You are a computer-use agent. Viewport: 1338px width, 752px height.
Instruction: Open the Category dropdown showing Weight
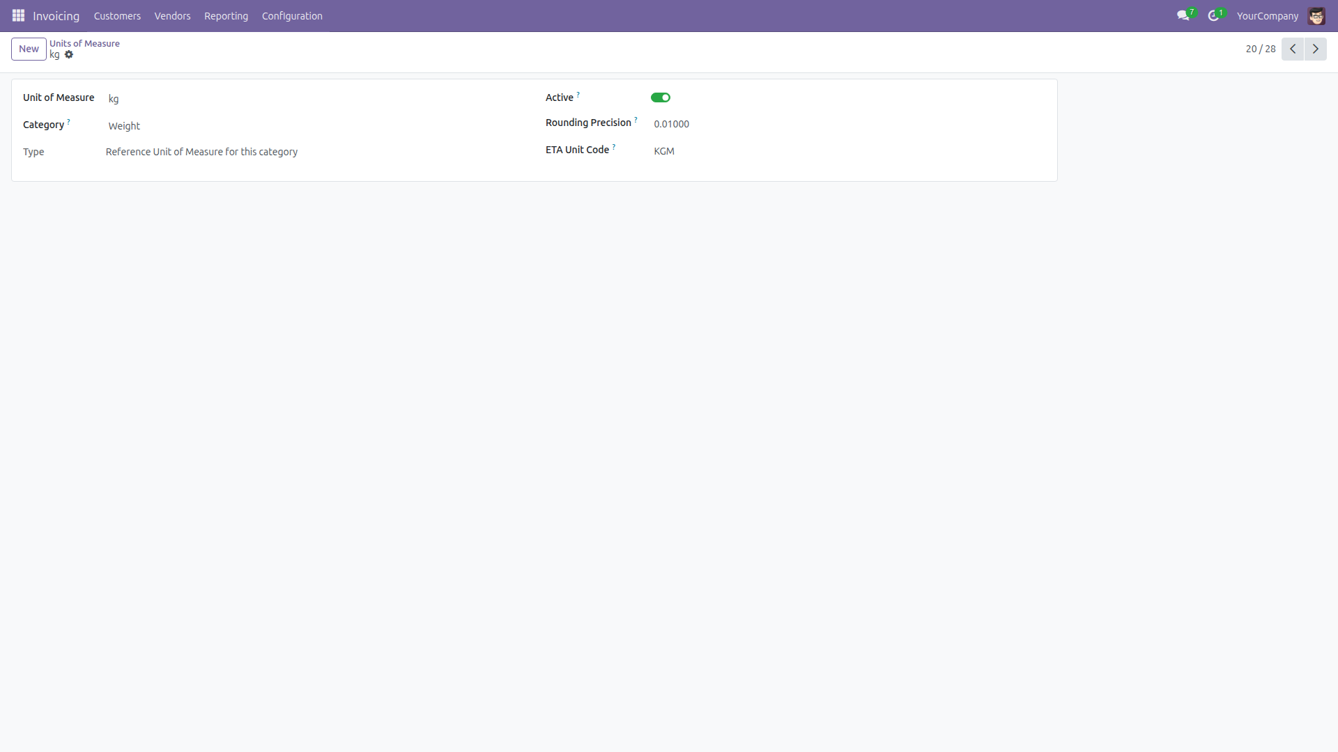click(314, 126)
